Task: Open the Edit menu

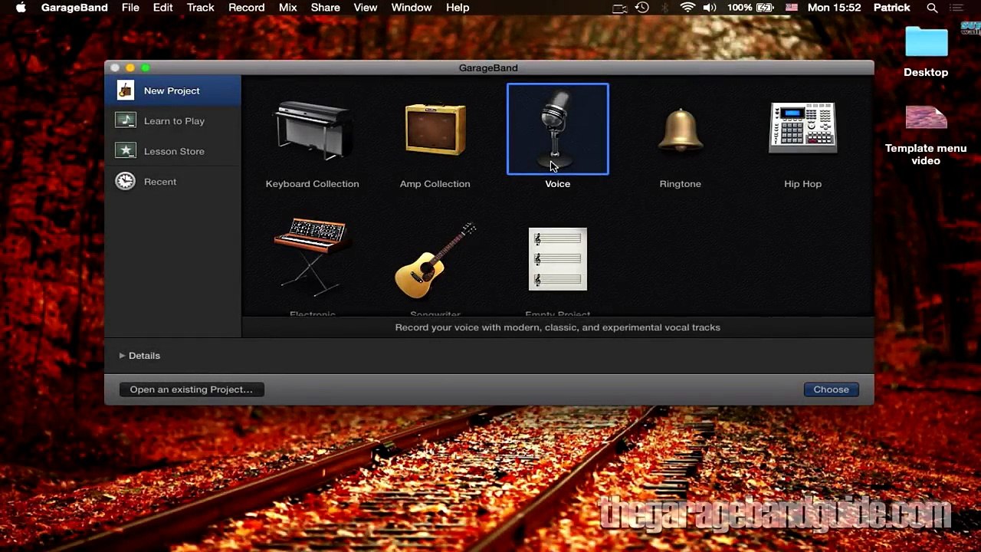Action: [x=162, y=8]
